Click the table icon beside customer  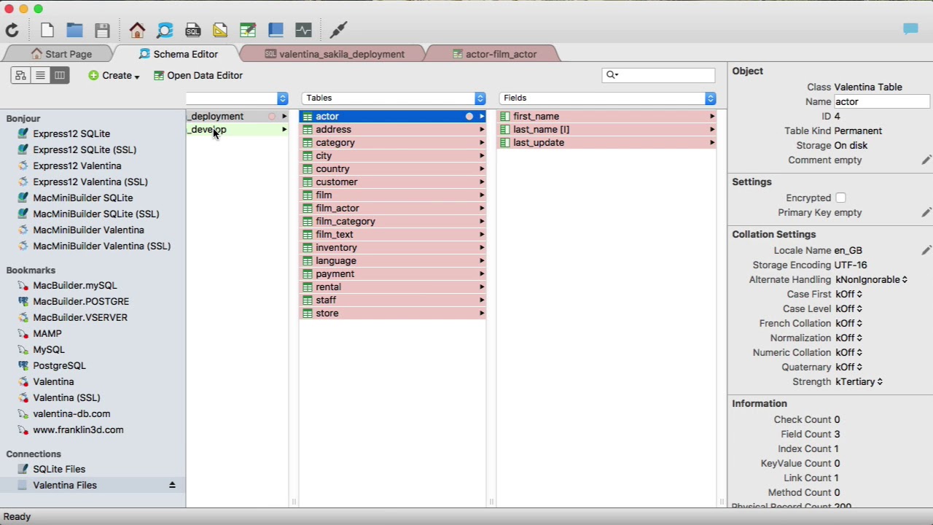308,182
